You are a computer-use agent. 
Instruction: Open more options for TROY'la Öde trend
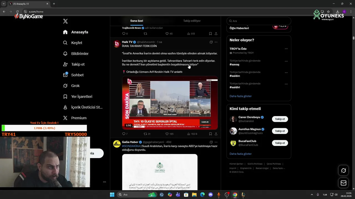click(286, 49)
